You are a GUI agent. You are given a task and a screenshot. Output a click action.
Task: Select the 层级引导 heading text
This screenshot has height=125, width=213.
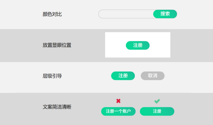(x=52, y=76)
